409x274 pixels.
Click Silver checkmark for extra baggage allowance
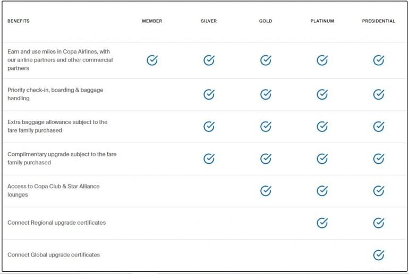(x=209, y=127)
